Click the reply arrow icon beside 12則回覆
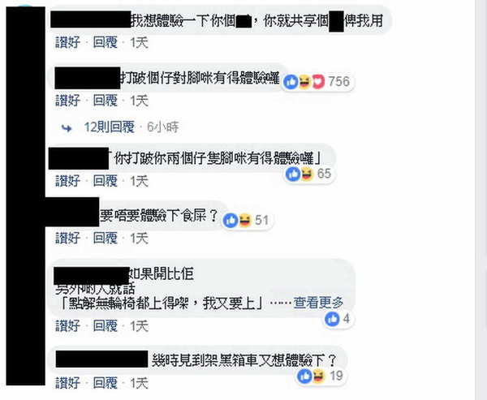Viewport: 487px width, 400px height. click(67, 127)
